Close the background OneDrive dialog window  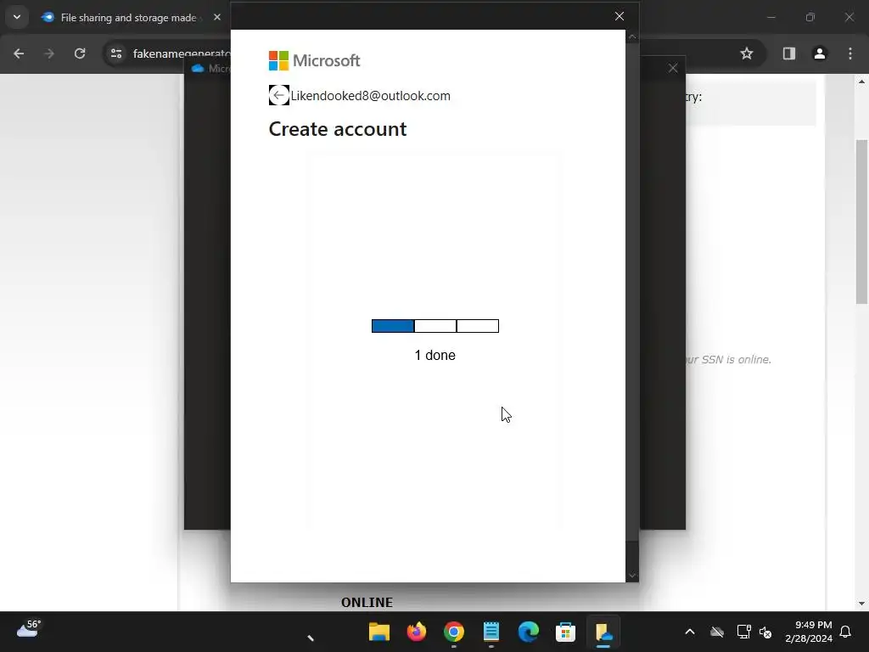[673, 68]
